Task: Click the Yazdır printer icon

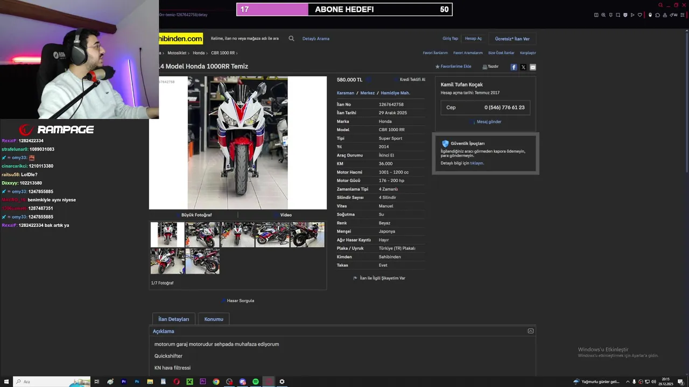Action: pyautogui.click(x=484, y=67)
